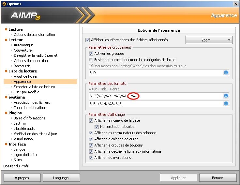Click the Appliquer button
Screen dimensions: 240x185
178,178
